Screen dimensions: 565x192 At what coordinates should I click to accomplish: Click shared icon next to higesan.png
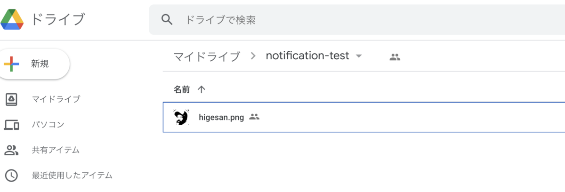(x=254, y=117)
